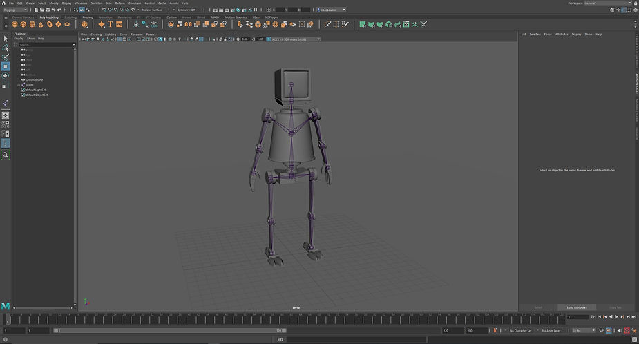639x344 pixels.
Task: Click the polygon Type text tool icon
Action: (110, 24)
